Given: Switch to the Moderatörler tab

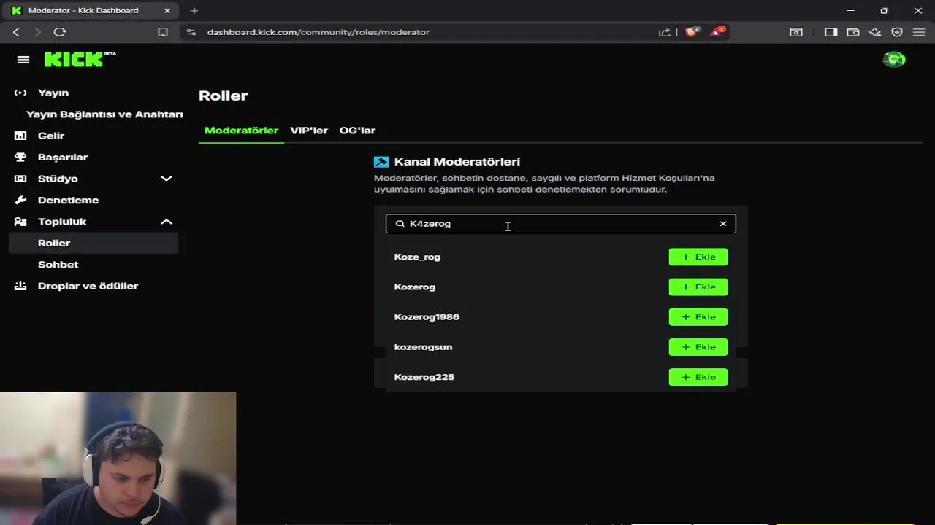Looking at the screenshot, I should (241, 131).
